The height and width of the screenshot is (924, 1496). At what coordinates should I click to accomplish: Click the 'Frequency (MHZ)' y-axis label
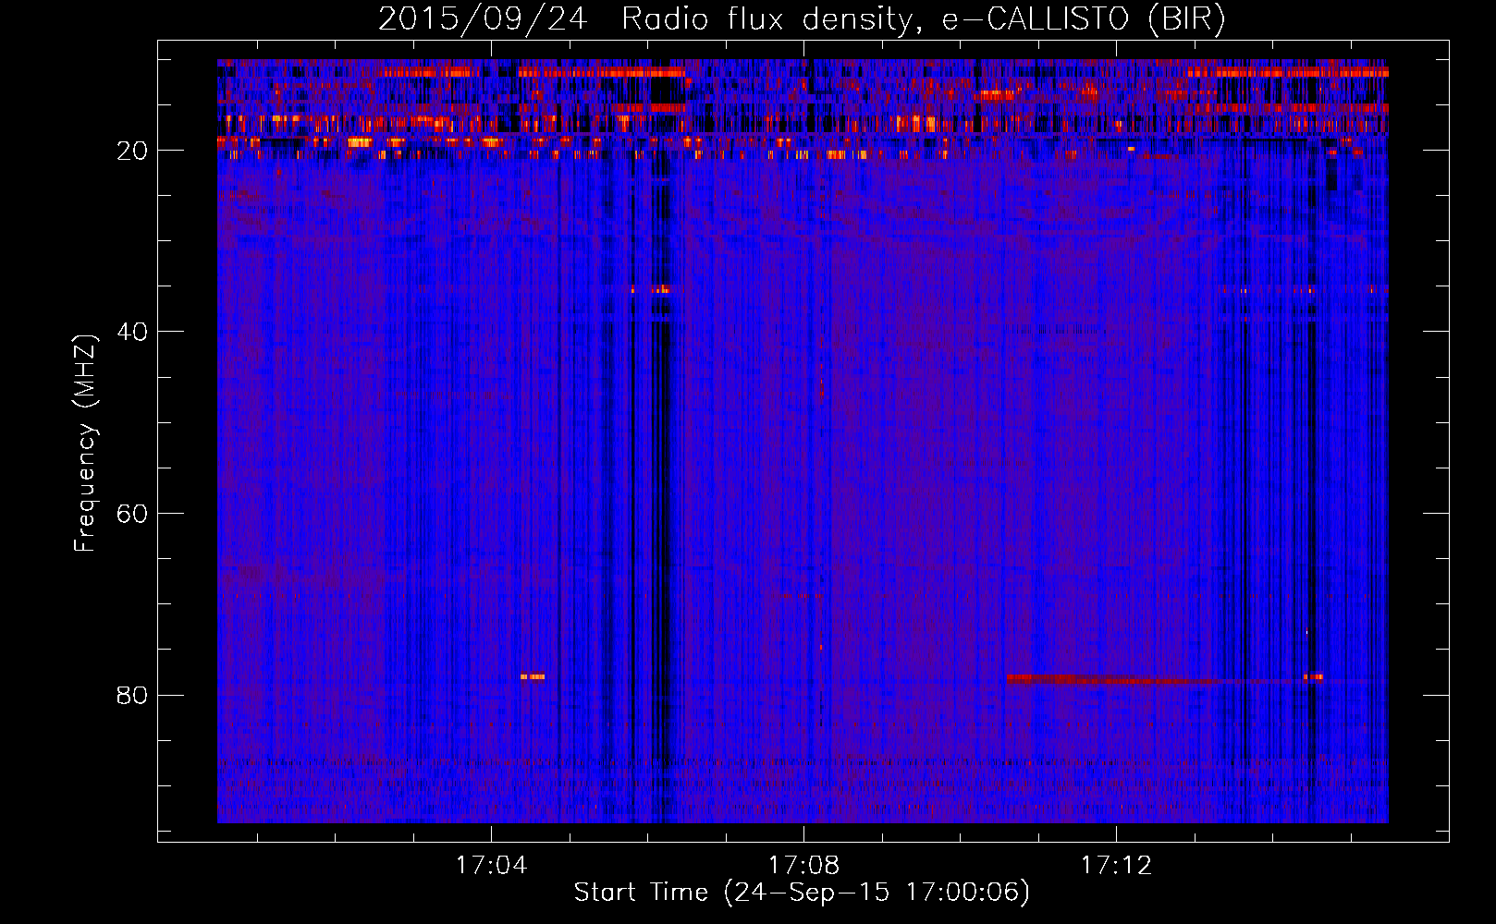84,444
